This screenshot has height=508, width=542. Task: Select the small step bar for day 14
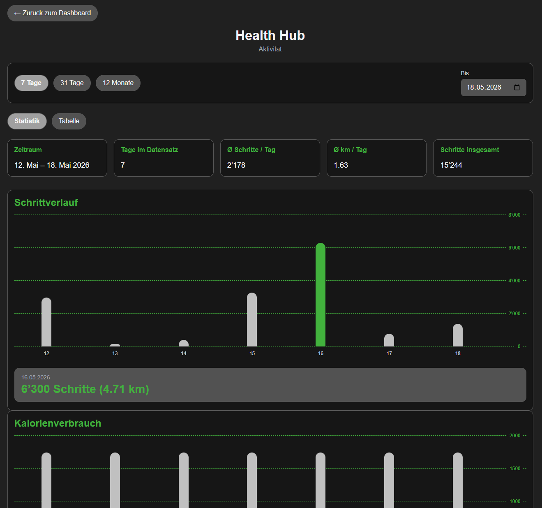tap(184, 343)
